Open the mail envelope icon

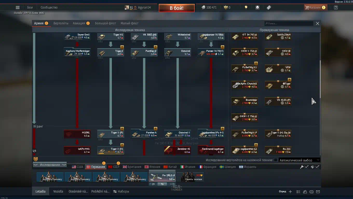318,192
